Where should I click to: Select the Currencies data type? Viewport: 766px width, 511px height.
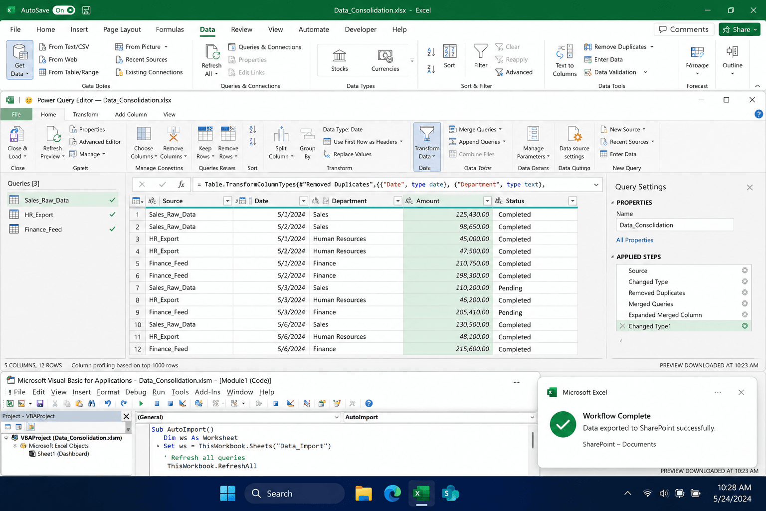tap(385, 60)
